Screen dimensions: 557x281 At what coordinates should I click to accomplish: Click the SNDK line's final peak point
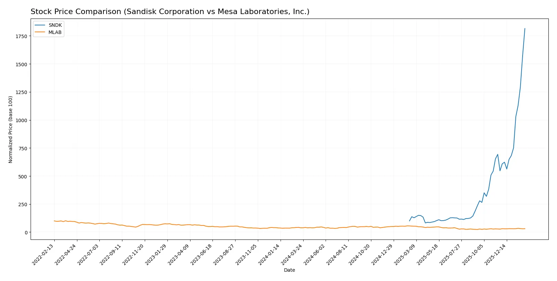pos(525,28)
